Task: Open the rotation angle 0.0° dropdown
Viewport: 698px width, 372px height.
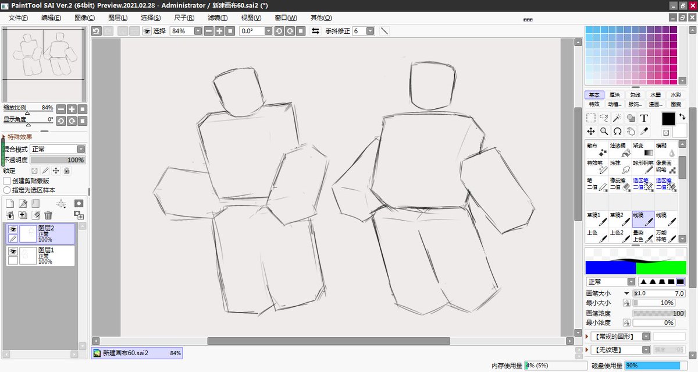Action: [x=268, y=31]
